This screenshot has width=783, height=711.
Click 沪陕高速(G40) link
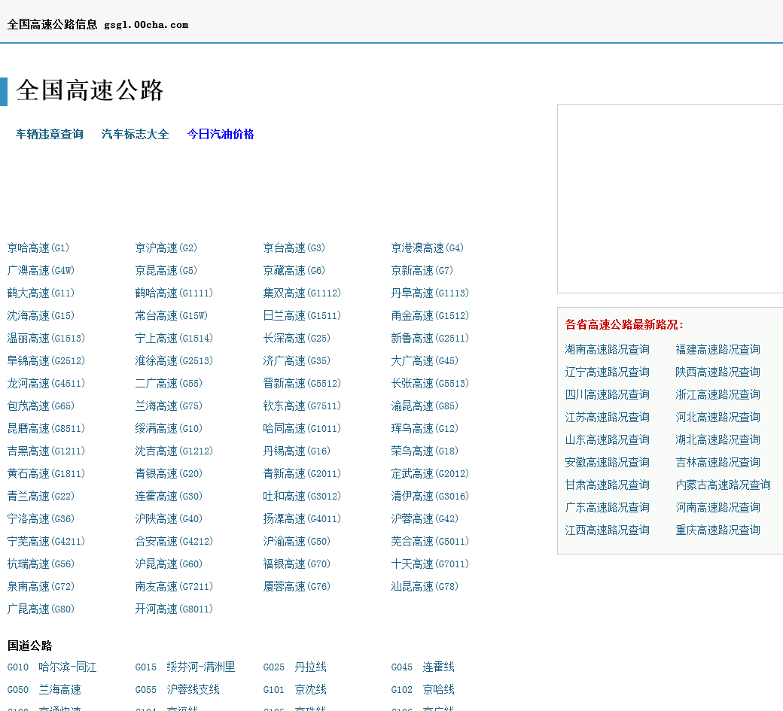tap(169, 519)
